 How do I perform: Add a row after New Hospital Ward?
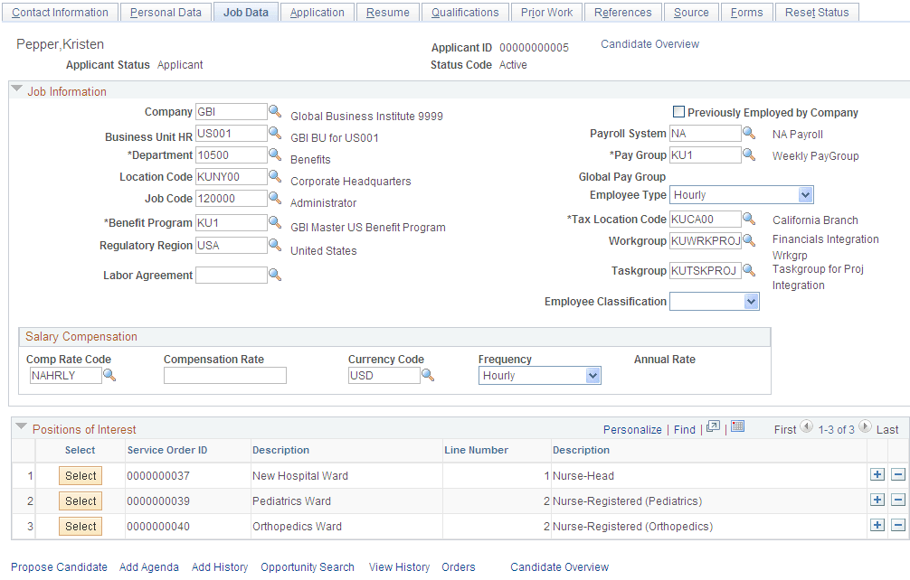click(x=877, y=474)
